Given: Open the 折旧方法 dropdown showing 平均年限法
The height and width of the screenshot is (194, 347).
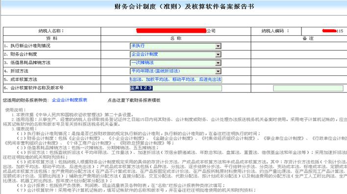Looking at the screenshot, I should click(x=175, y=71).
